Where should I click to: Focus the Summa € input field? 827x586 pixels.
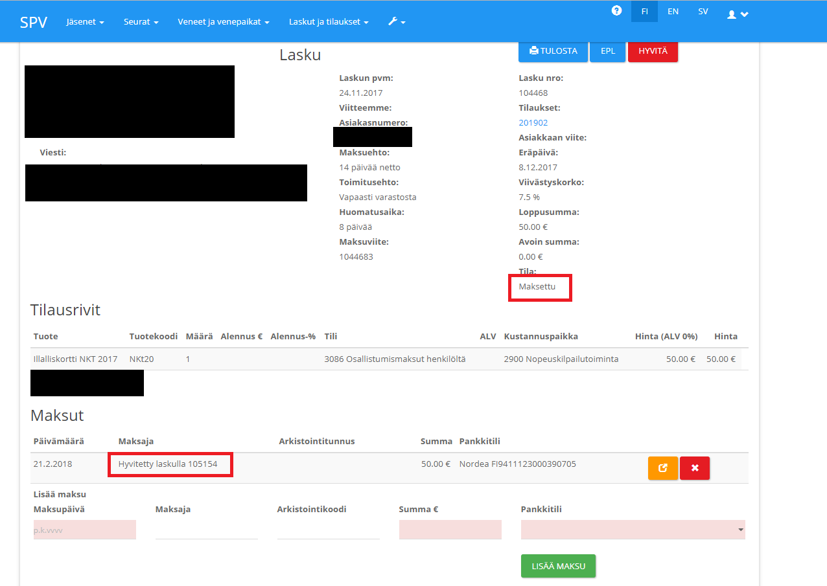coord(450,530)
